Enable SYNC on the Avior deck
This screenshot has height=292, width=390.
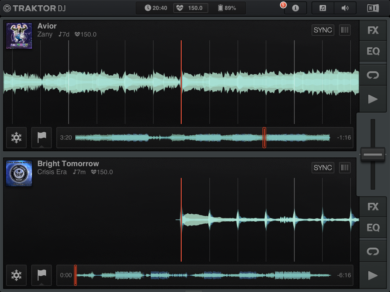[x=323, y=30]
